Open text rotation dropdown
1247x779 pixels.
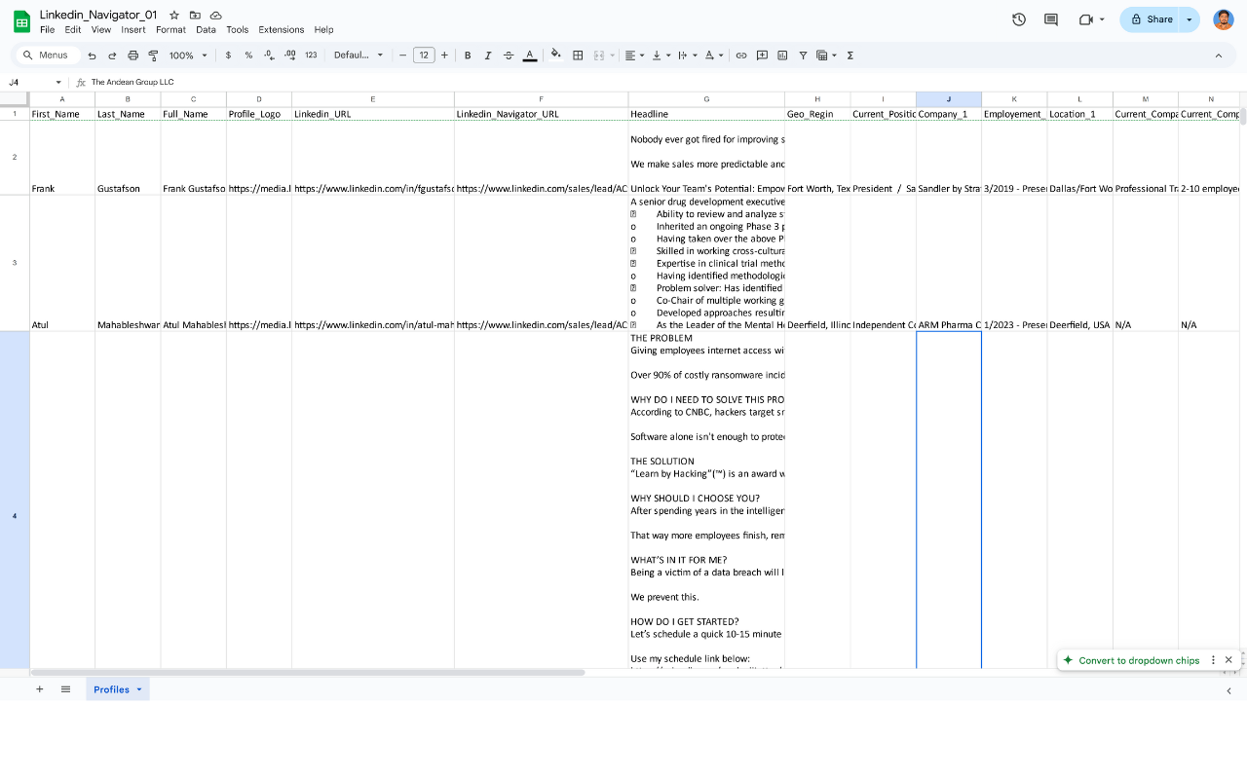(714, 56)
